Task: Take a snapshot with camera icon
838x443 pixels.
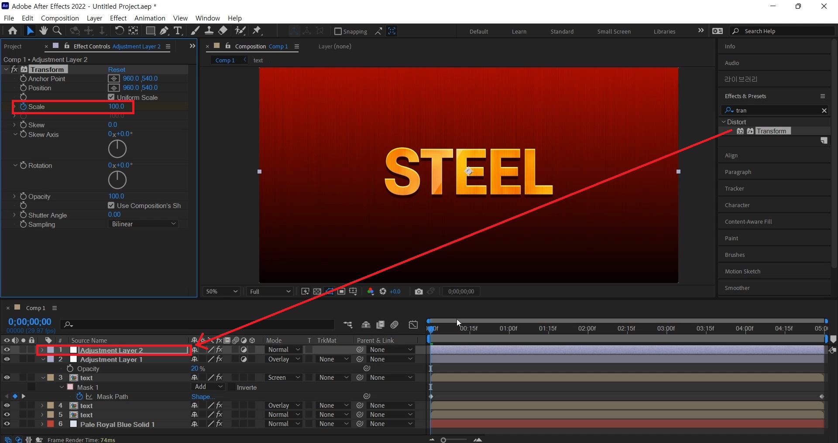Action: (x=419, y=291)
